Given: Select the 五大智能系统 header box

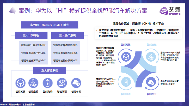Looking at the screenshot, I should 50,70.
